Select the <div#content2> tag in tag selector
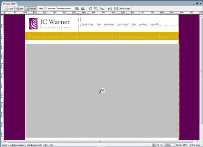203x147 pixels. click(x=35, y=145)
